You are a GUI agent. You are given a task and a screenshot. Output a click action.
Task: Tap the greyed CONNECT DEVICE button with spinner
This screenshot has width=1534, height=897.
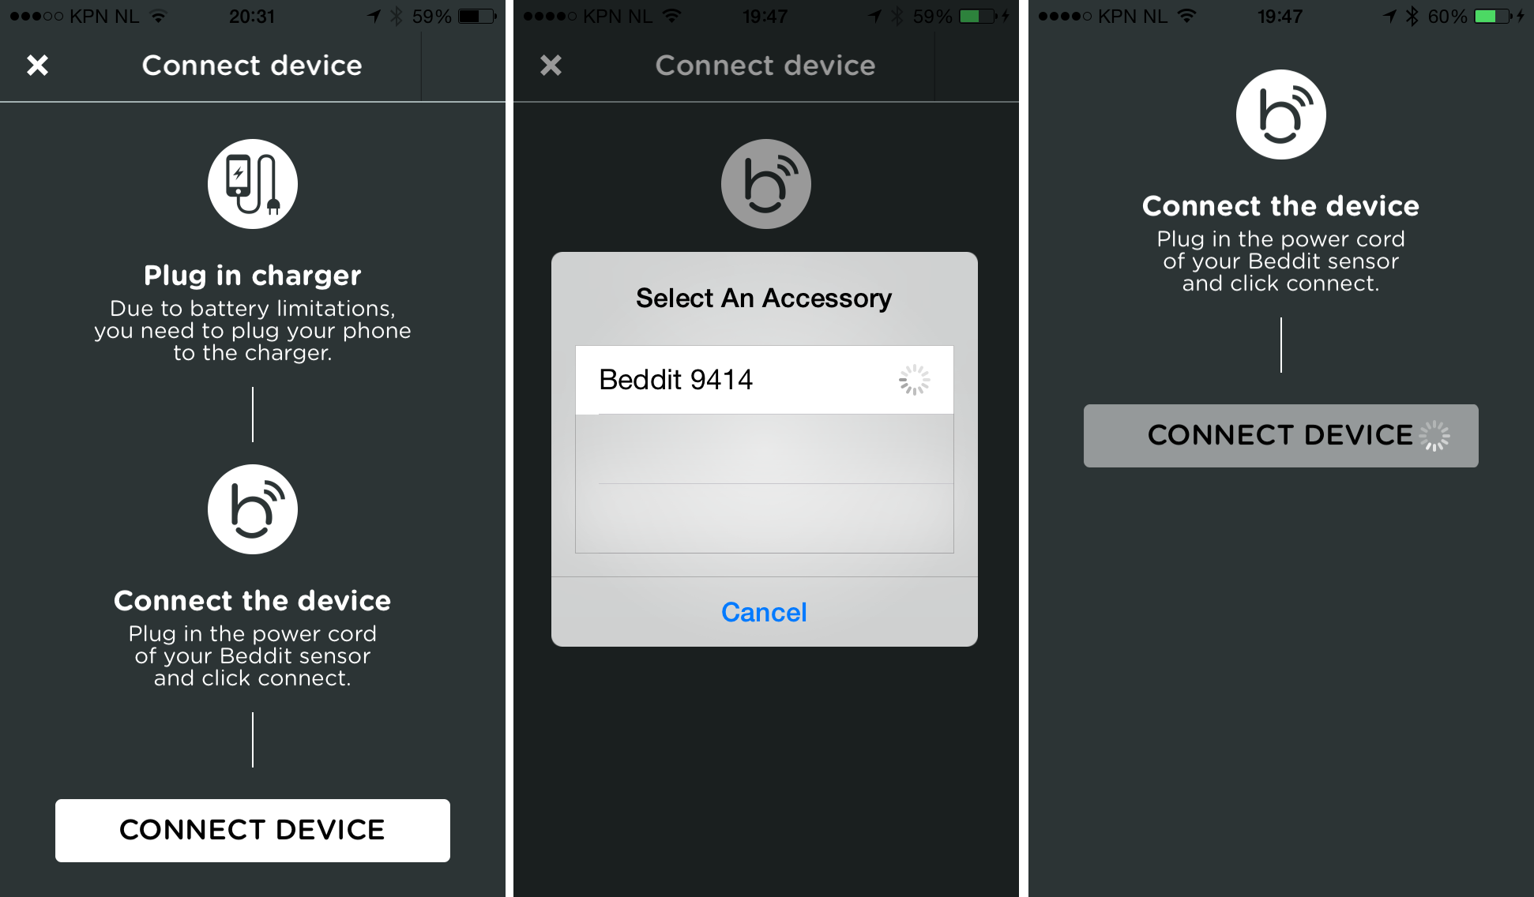click(x=1280, y=436)
